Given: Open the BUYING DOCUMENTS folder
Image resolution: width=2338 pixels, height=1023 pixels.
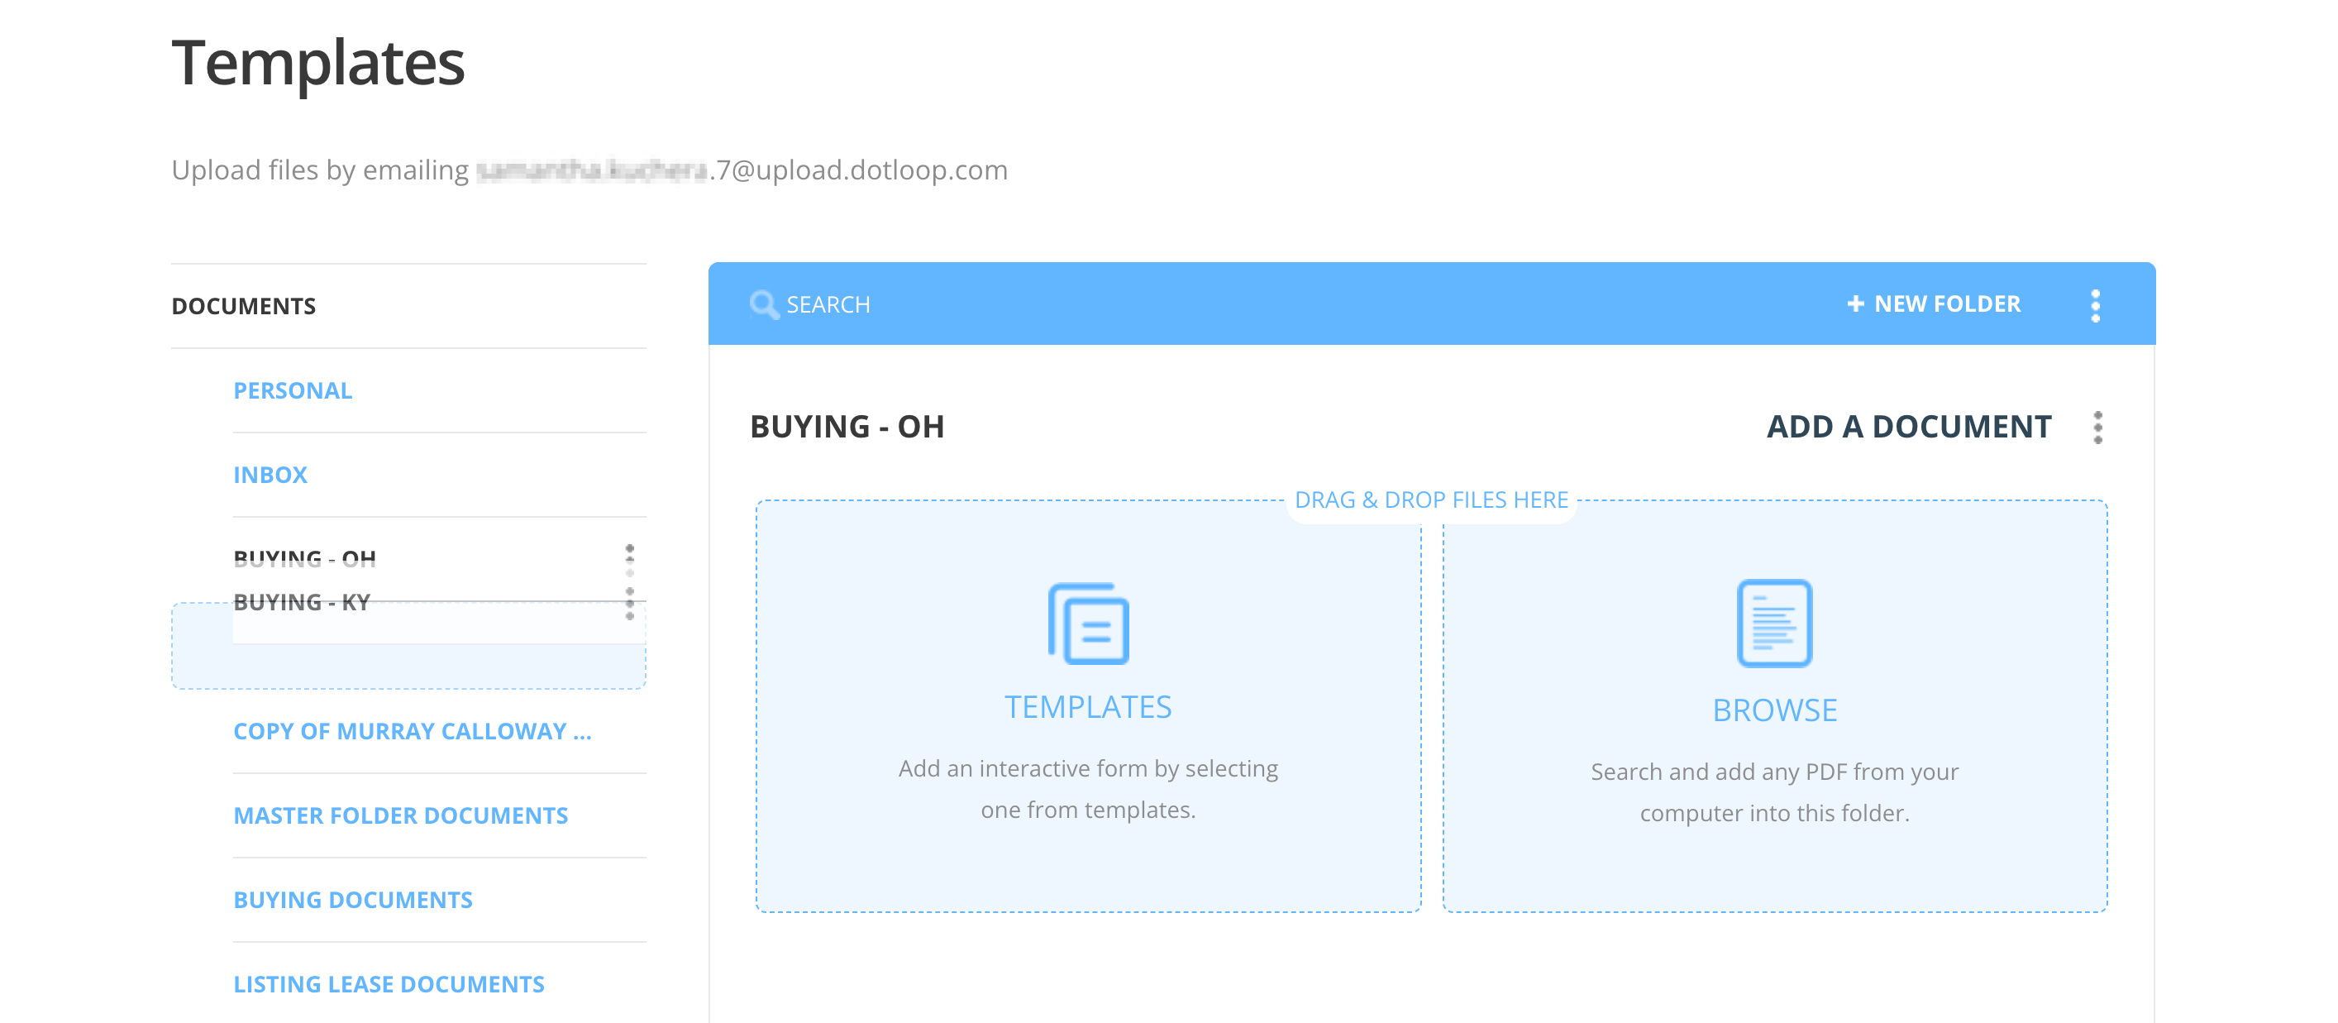Looking at the screenshot, I should click(352, 900).
